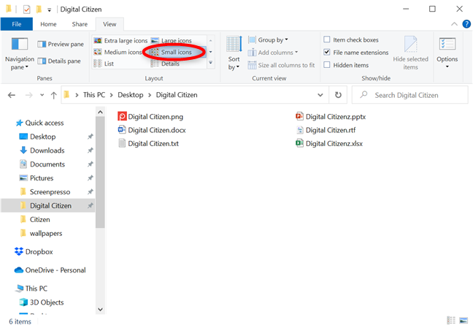Open Quick Access Toolbar customize arrow
473x328 pixels.
49,10
